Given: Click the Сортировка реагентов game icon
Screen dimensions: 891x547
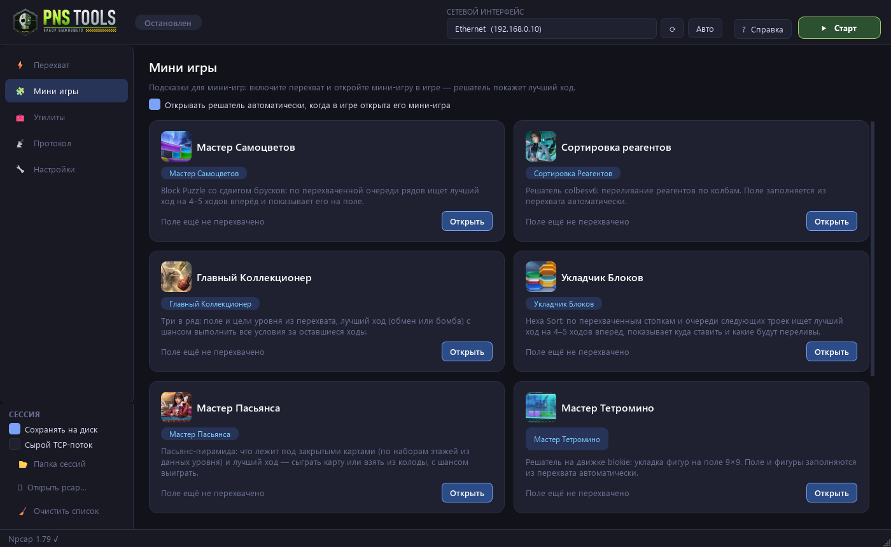Looking at the screenshot, I should 541,146.
